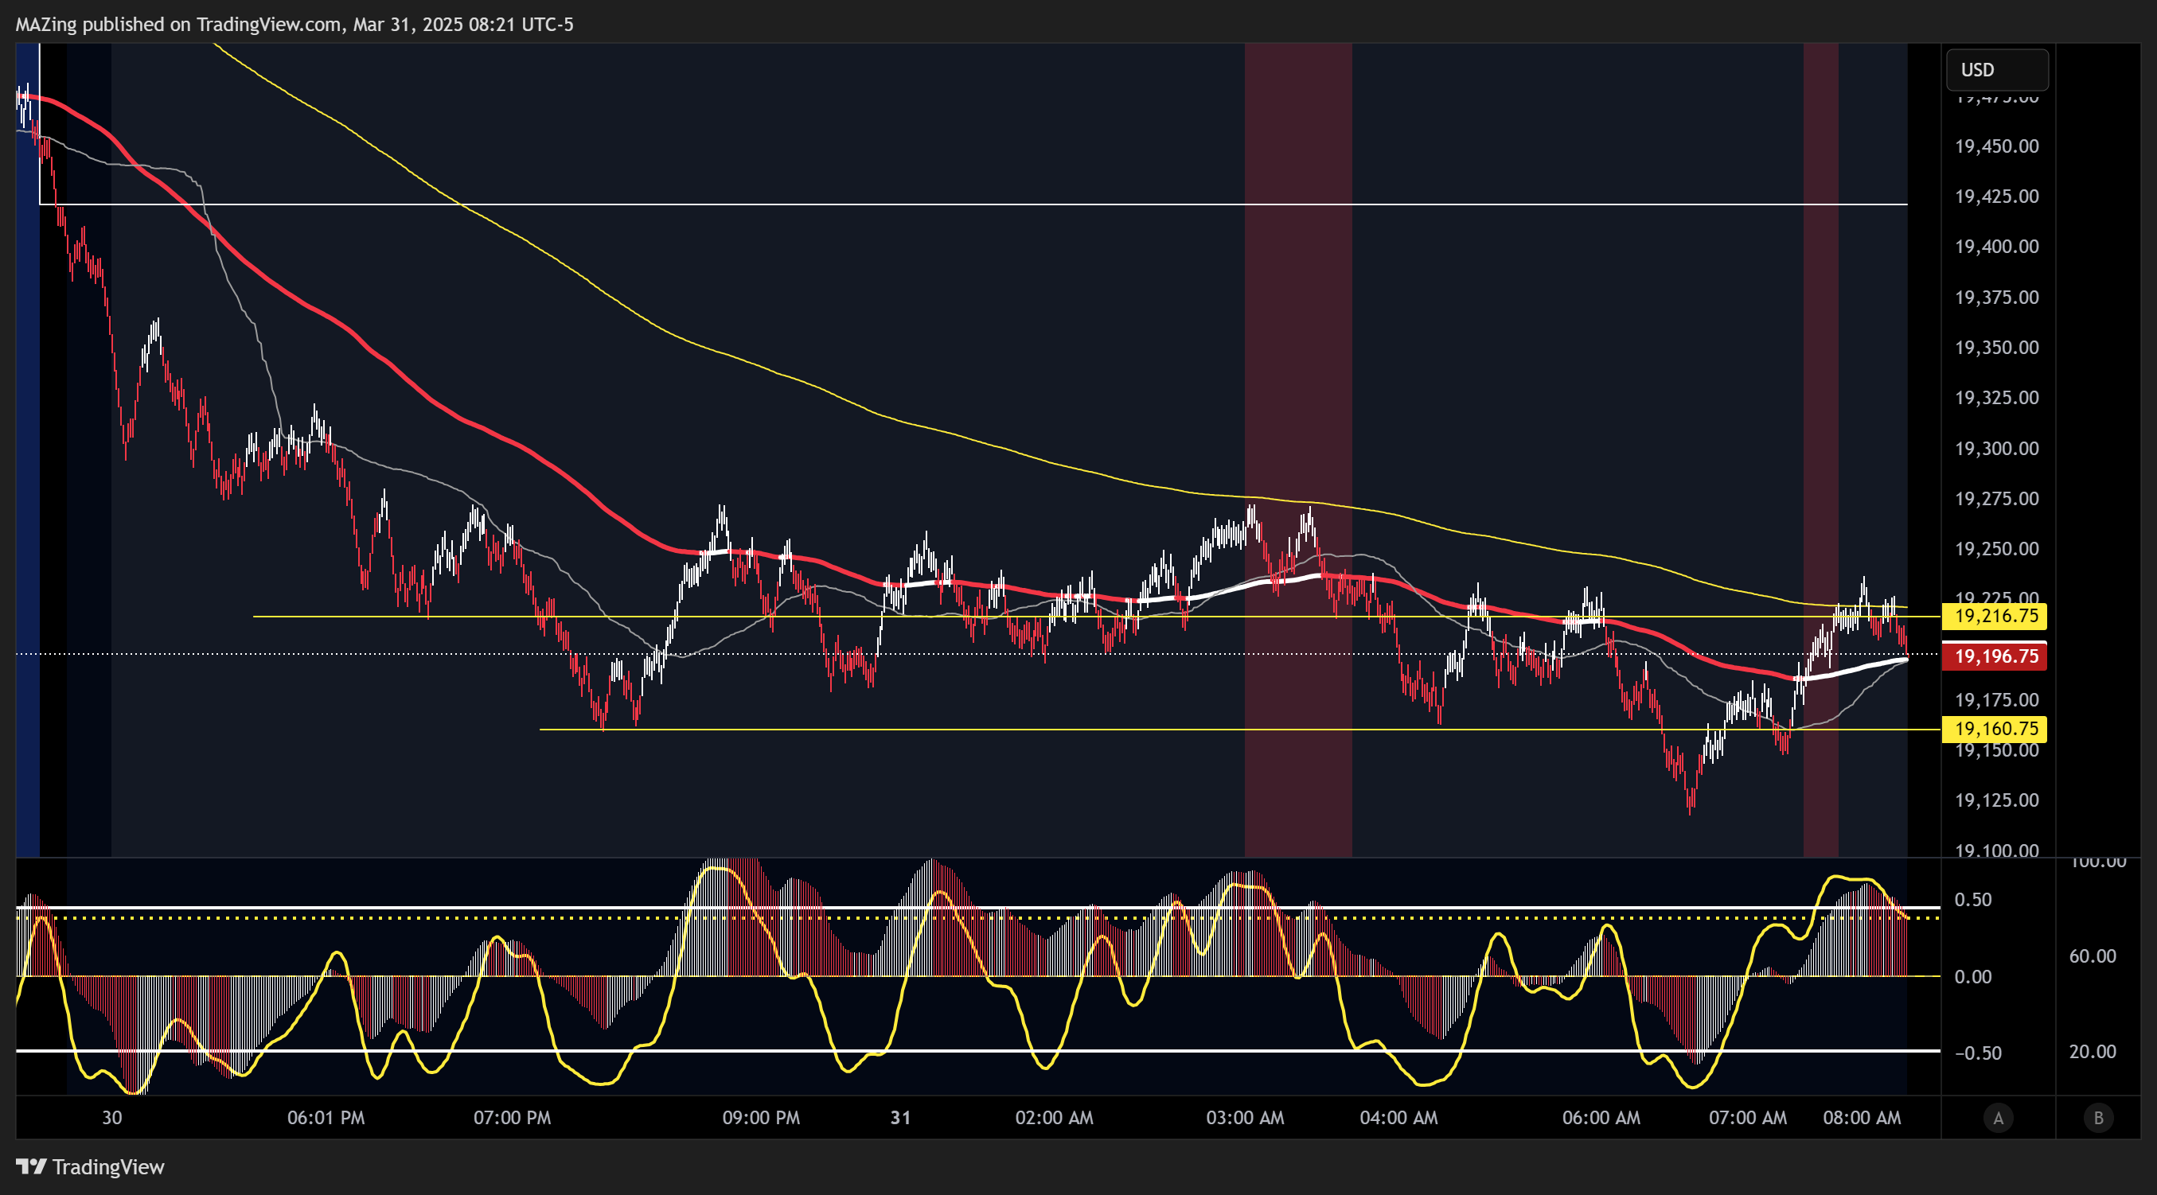This screenshot has height=1195, width=2157.
Task: Select the 19,160.75 yellow price label
Action: (1994, 729)
